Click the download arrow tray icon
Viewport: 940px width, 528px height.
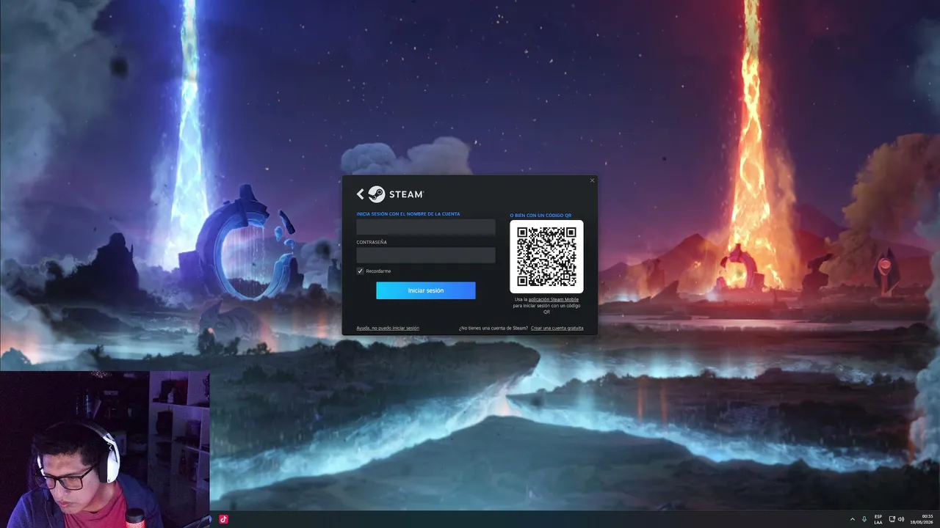[864, 519]
